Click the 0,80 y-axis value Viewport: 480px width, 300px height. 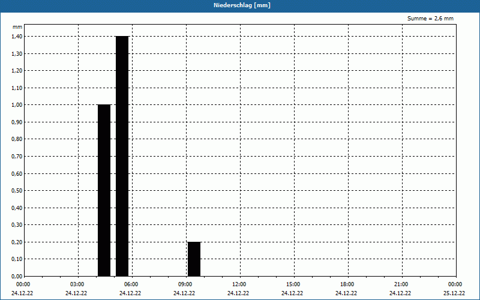click(17, 139)
